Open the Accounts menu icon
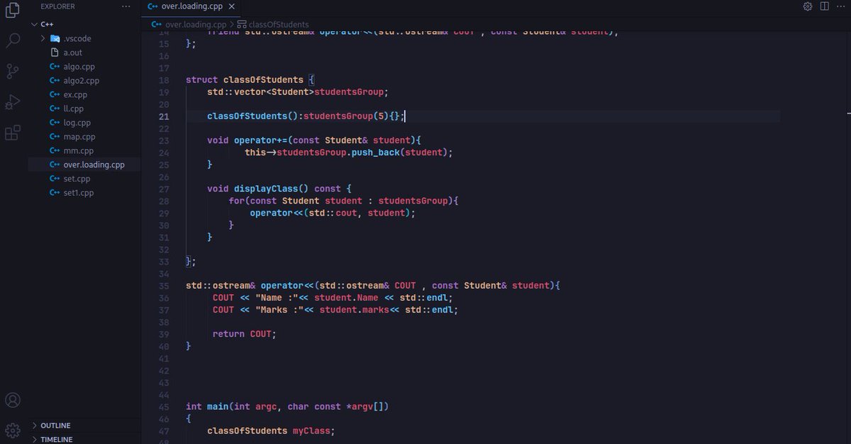This screenshot has height=444, width=851. [12, 400]
